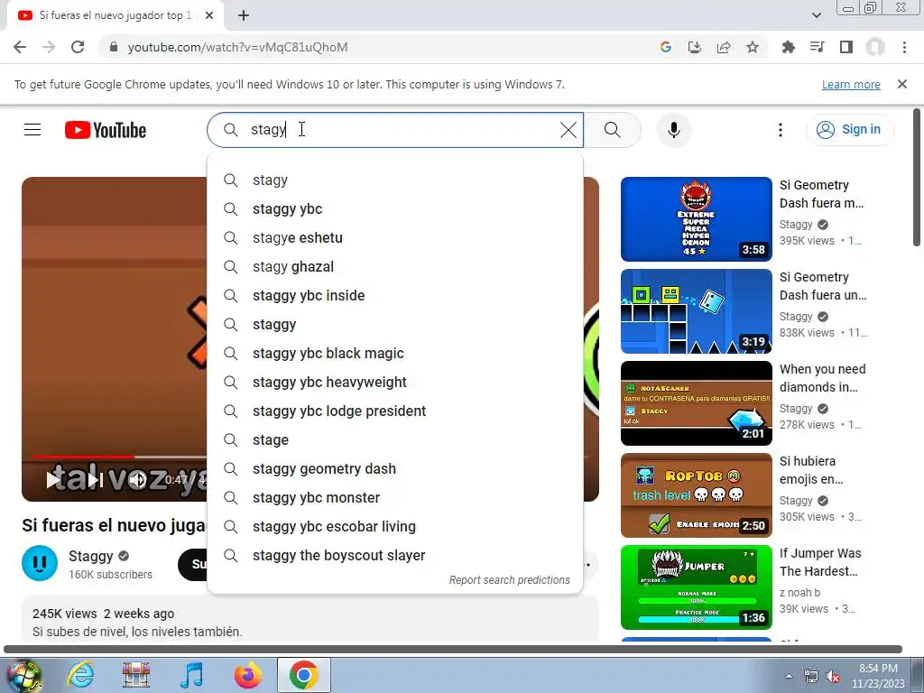Pick suggestion "staggy ybc monster"
Screen dimensions: 924x693
[x=395, y=498]
